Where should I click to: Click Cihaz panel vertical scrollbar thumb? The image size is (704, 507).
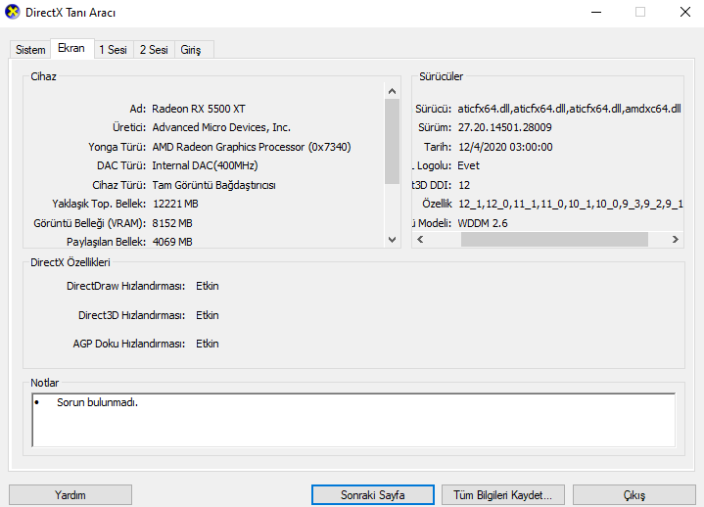392,141
